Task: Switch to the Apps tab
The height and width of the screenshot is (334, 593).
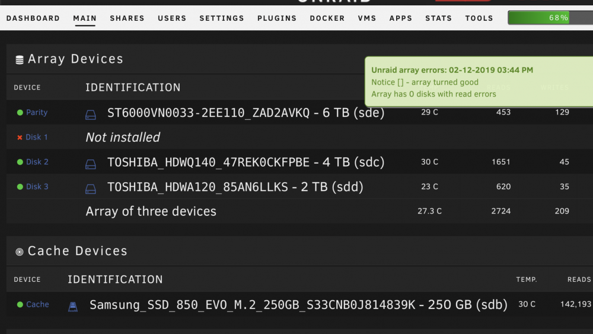Action: [x=400, y=18]
